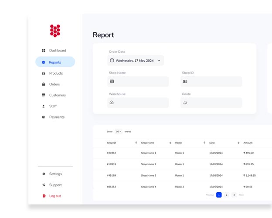Open Dashboard from the sidebar
The height and width of the screenshot is (218, 272).
tap(57, 51)
